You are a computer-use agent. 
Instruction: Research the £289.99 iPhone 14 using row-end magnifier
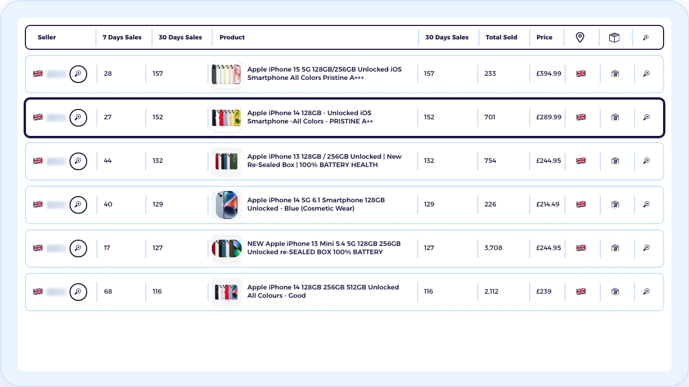pyautogui.click(x=646, y=117)
